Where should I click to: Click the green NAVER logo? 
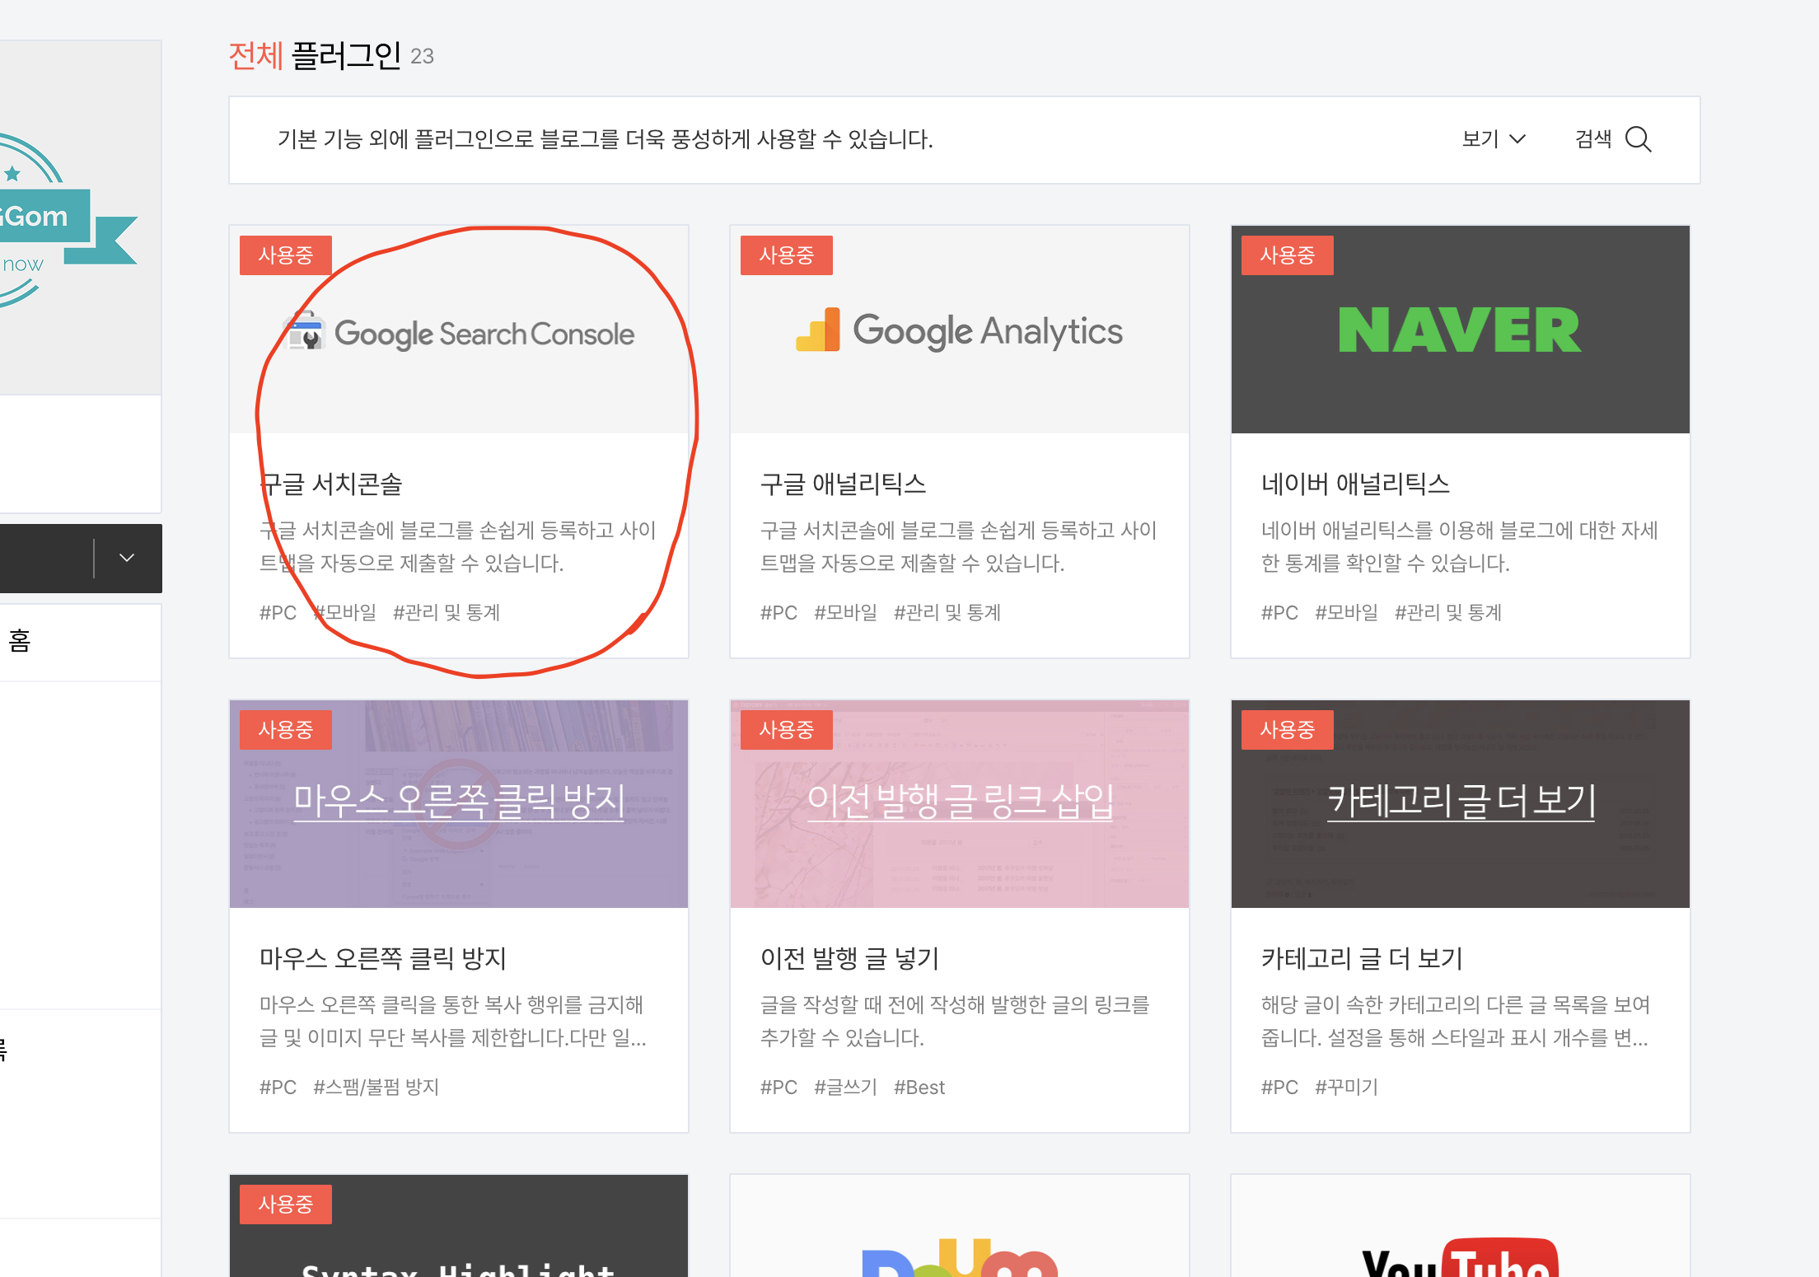pyautogui.click(x=1459, y=330)
